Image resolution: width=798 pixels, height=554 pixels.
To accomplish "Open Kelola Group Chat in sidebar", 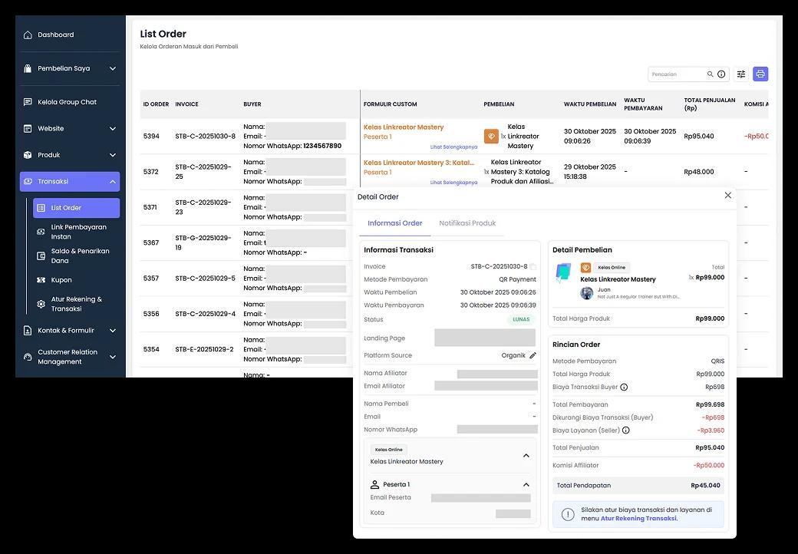I will [67, 102].
